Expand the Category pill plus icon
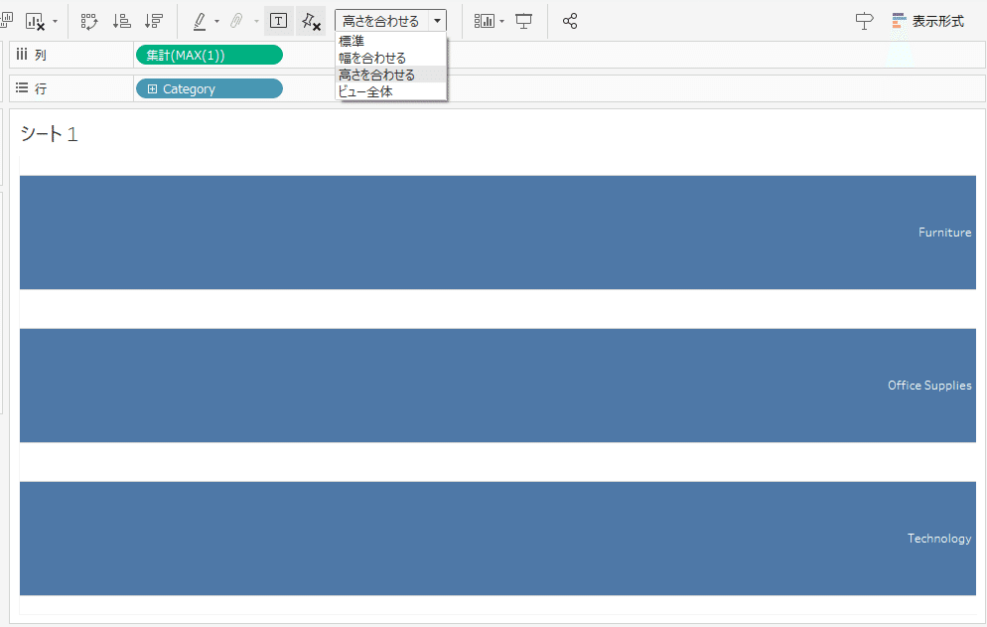 tap(152, 88)
